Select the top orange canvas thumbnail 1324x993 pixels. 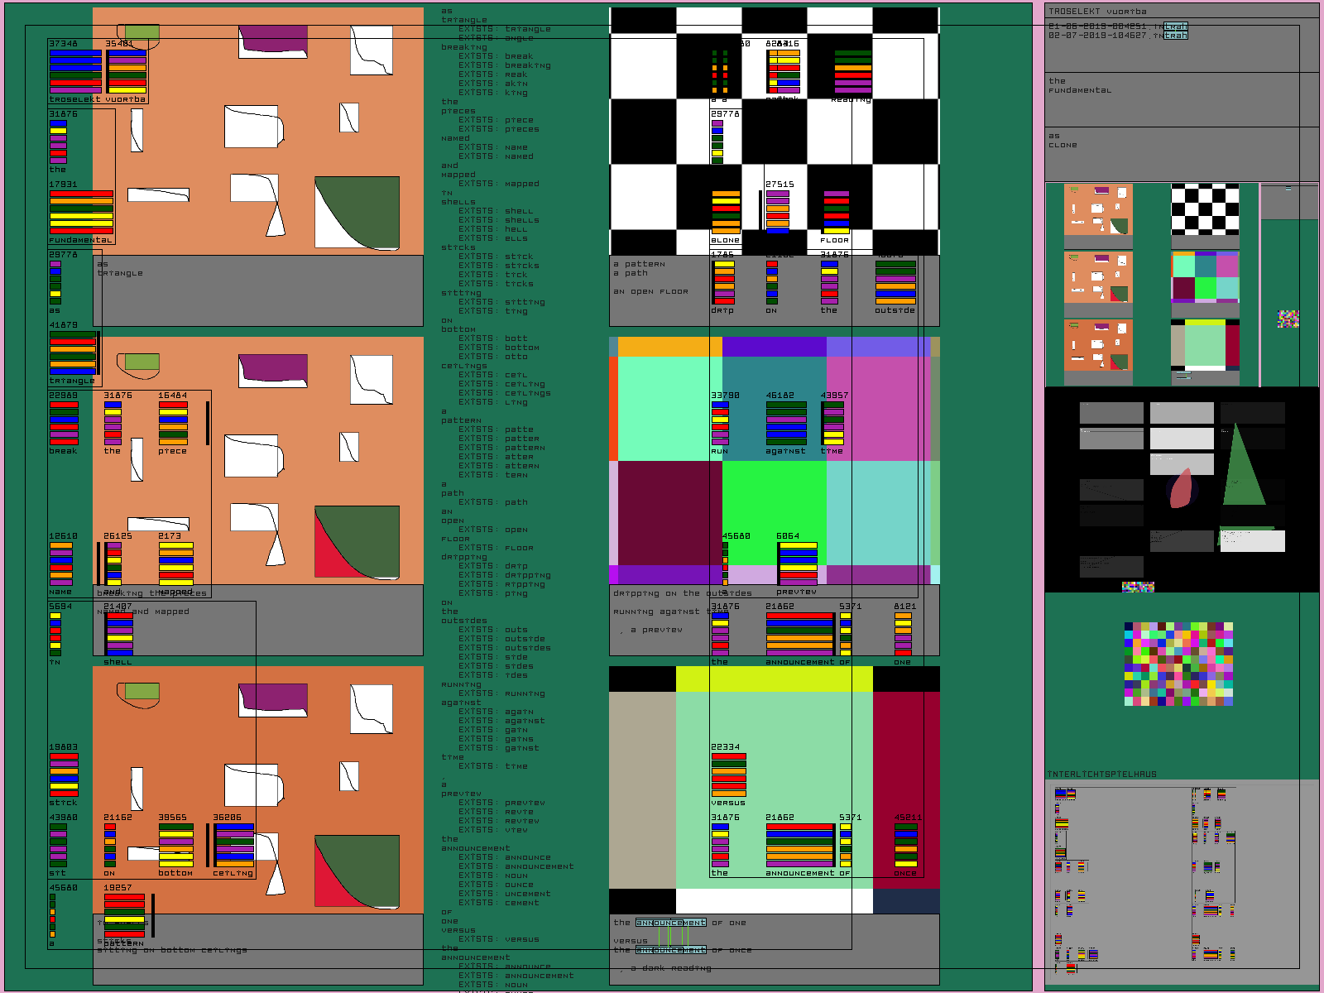click(1097, 209)
